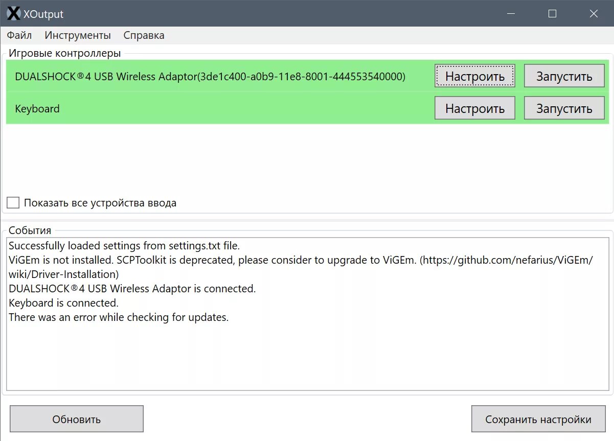This screenshot has height=441, width=614.
Task: Enable the 'Показать все устройства ввода' checkbox
Action: click(x=13, y=202)
